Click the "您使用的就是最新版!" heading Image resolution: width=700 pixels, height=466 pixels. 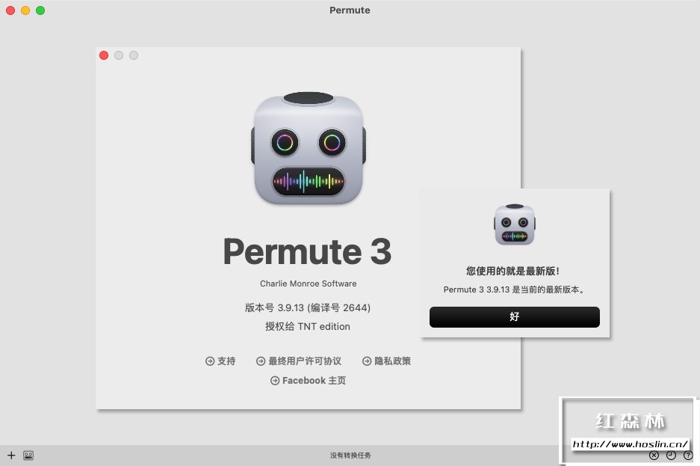512,272
